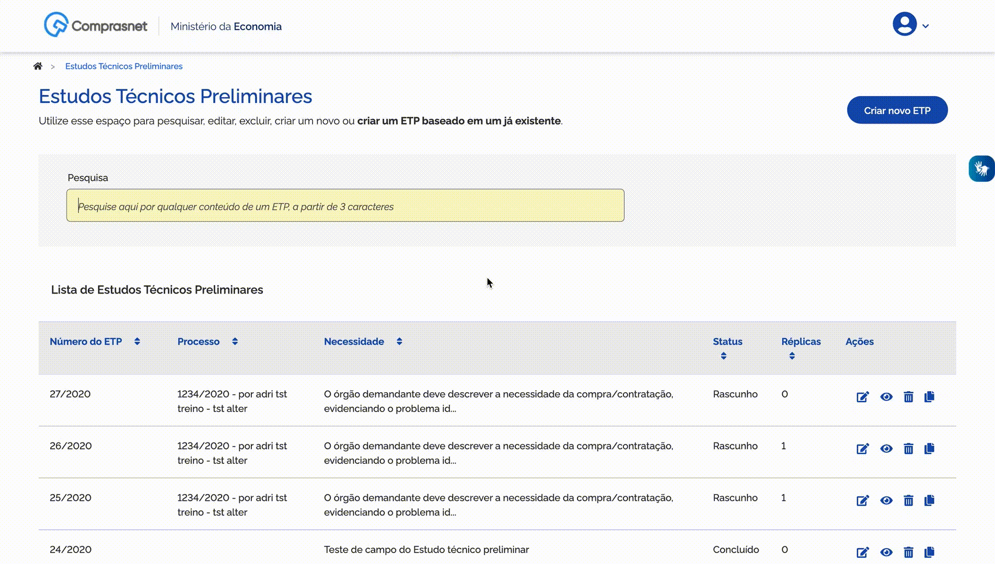The height and width of the screenshot is (564, 995).
Task: View ETP 27/2020 with the eye icon
Action: (x=886, y=397)
